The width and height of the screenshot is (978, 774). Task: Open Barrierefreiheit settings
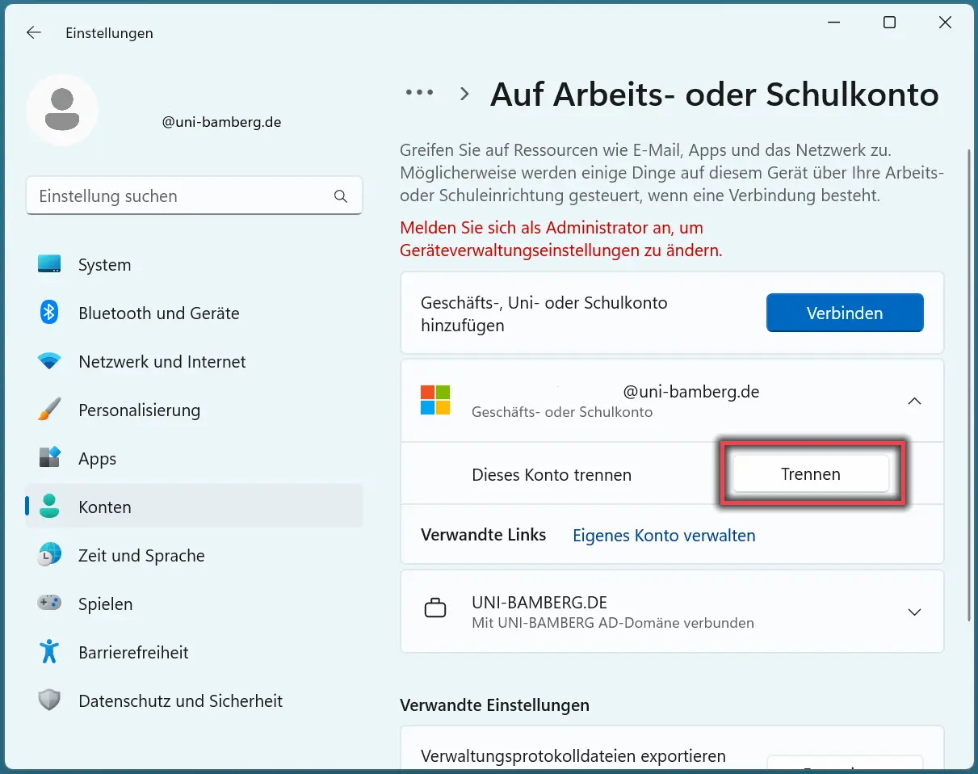194,652
